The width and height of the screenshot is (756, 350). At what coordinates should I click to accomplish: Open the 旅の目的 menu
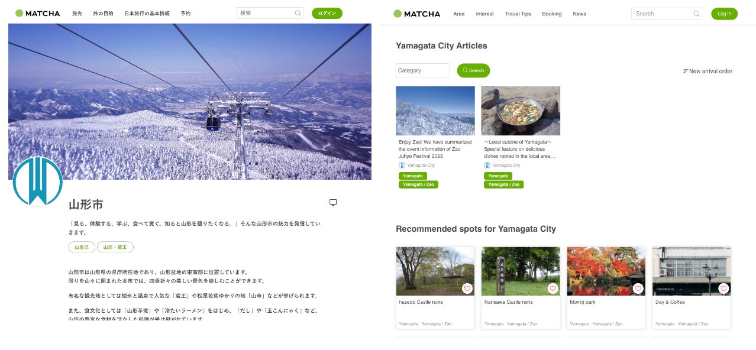click(103, 13)
